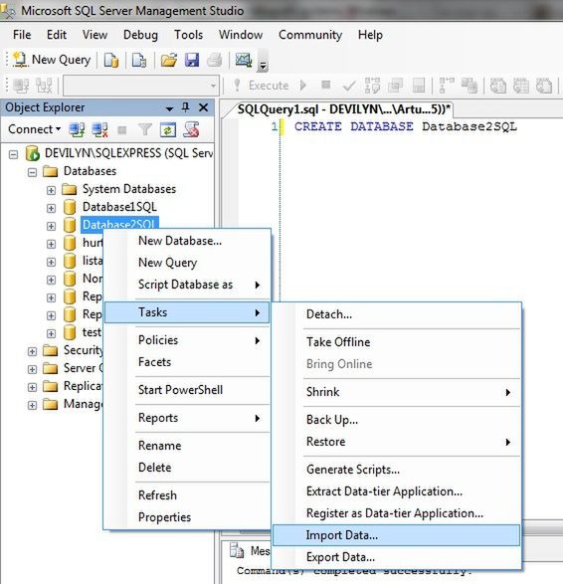Open the Edit menu
Image resolution: width=563 pixels, height=584 pixels.
point(57,35)
